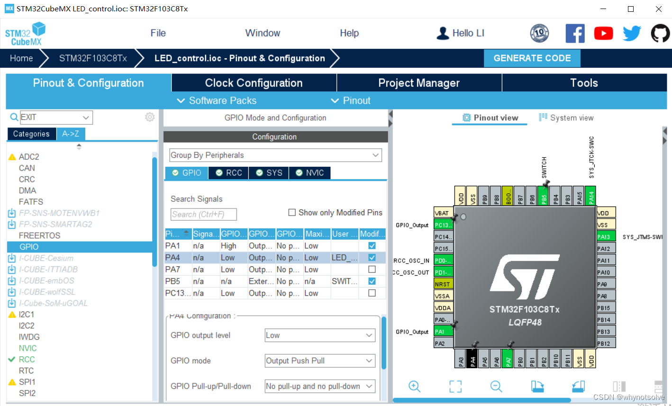Click the PA7 pin on the chip

[508, 359]
